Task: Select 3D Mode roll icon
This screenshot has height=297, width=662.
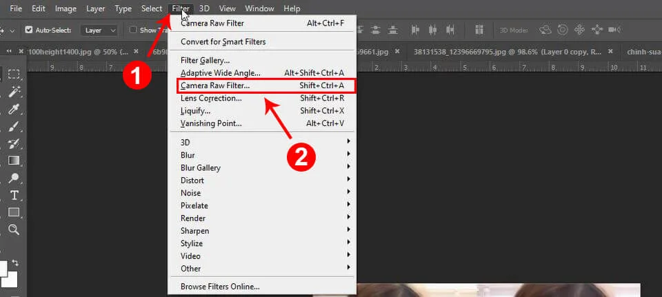Action: click(563, 30)
